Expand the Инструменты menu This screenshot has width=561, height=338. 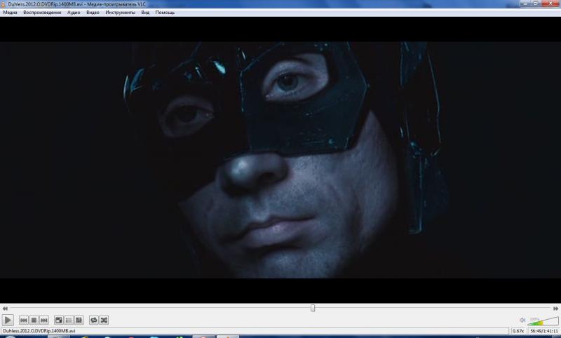click(121, 13)
